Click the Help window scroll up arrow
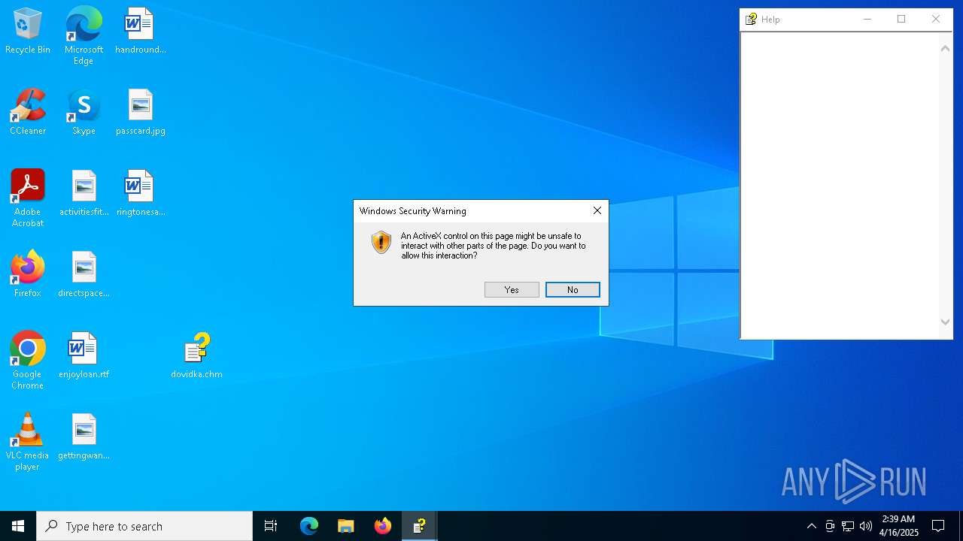Screen dimensions: 963x541 click(x=946, y=48)
